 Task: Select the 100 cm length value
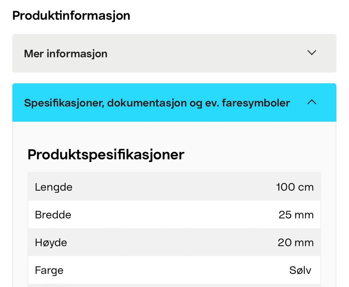294,187
